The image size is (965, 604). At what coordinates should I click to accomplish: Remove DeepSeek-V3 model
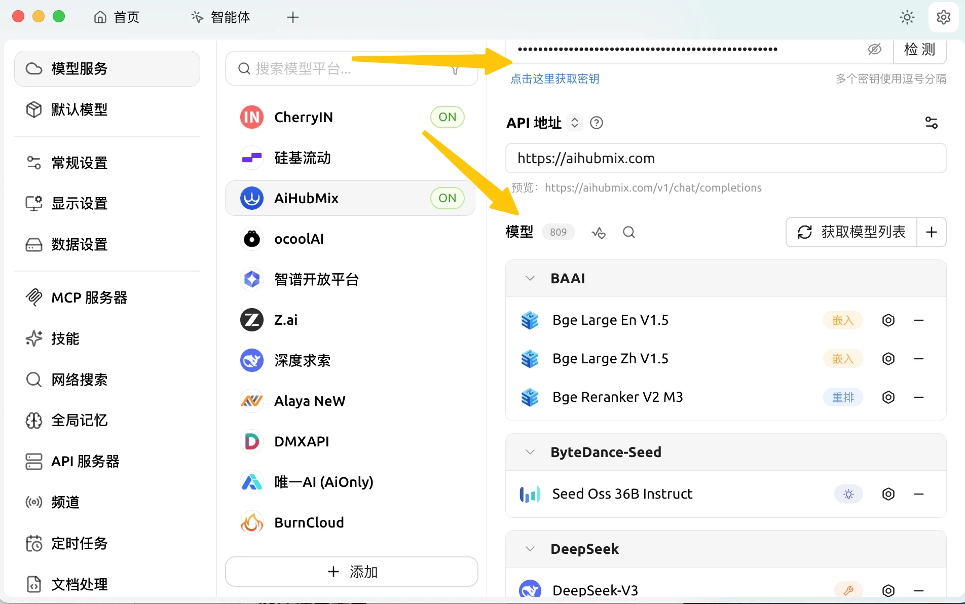point(919,590)
